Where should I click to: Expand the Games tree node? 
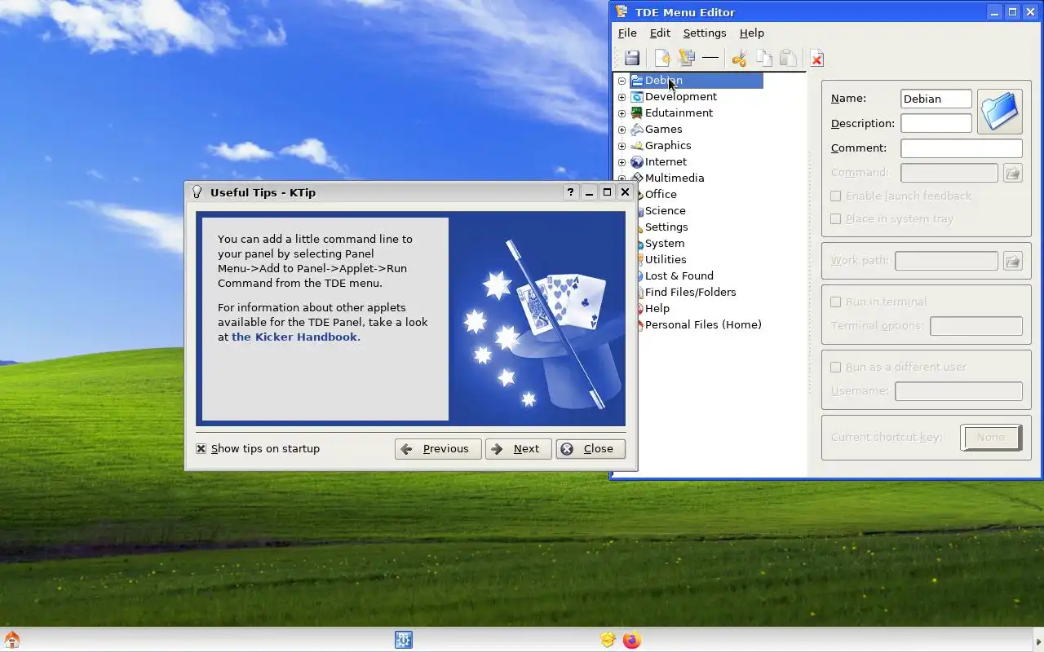(x=622, y=130)
